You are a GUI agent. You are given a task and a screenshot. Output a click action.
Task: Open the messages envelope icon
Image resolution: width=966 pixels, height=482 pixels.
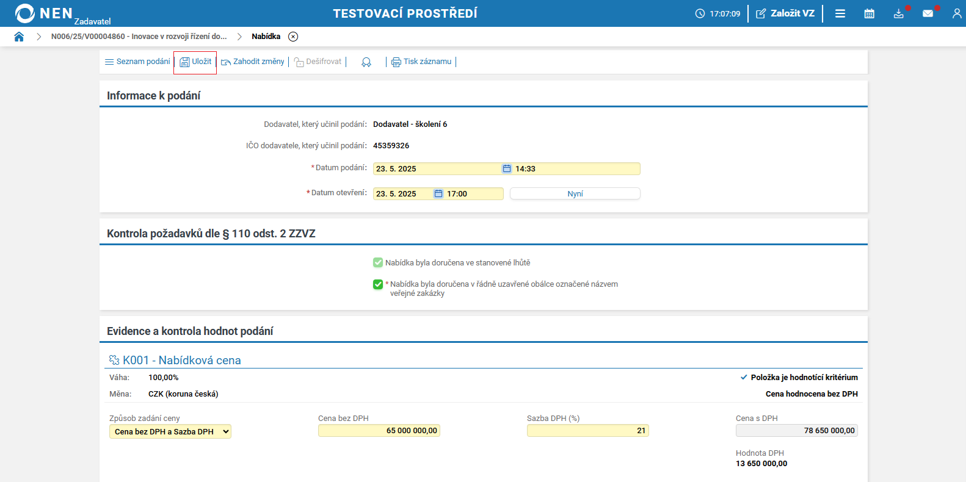point(928,13)
